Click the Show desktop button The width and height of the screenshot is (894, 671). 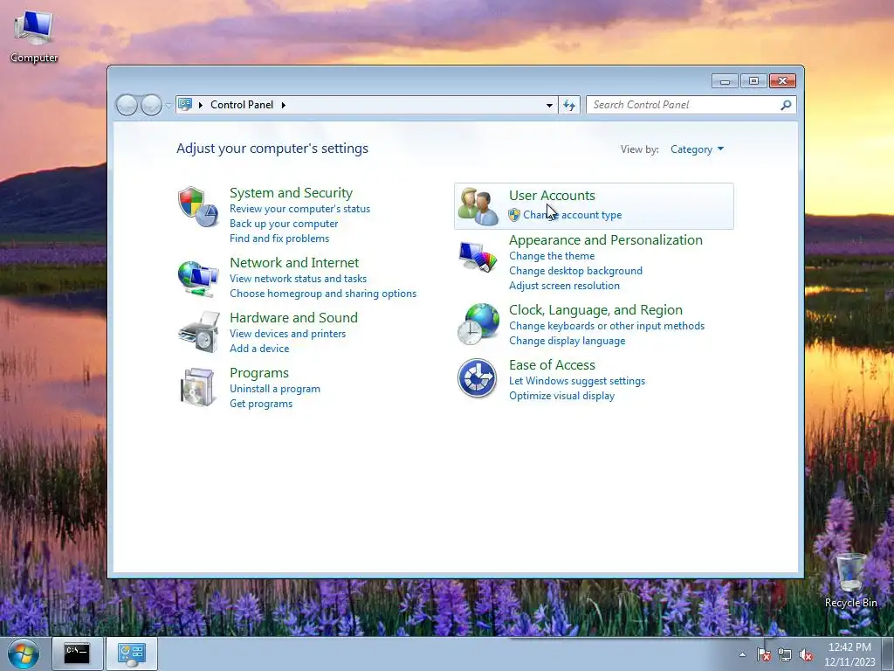pyautogui.click(x=888, y=654)
